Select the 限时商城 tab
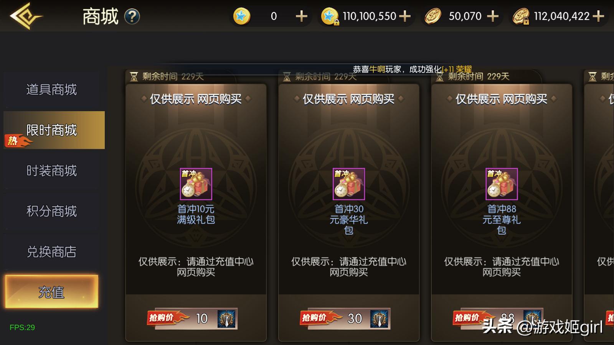 [x=54, y=130]
